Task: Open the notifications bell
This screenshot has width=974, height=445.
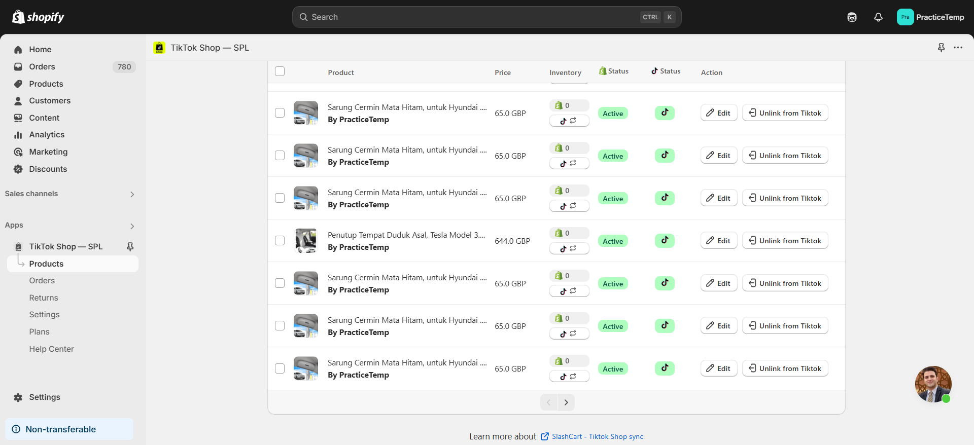Action: [x=878, y=17]
